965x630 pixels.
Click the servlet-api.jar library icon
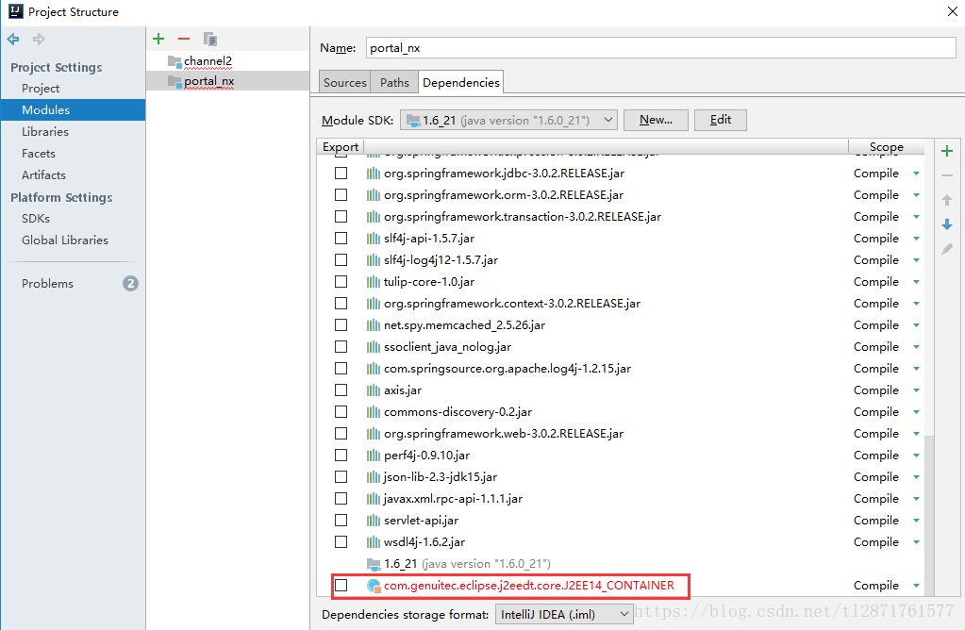tap(373, 521)
